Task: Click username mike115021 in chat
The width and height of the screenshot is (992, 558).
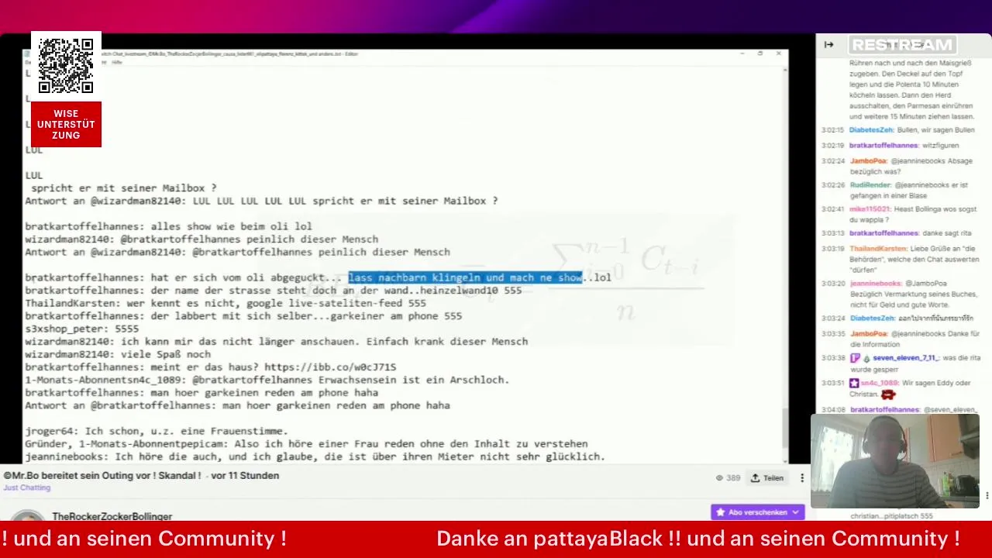Action: 870,209
